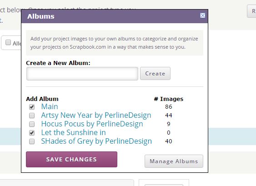
Task: Check SHades of Grey by PerlineDesign checkbox
Action: tap(32, 141)
